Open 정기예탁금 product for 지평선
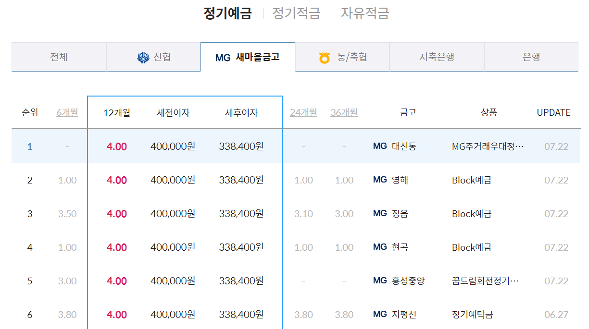 point(473,315)
